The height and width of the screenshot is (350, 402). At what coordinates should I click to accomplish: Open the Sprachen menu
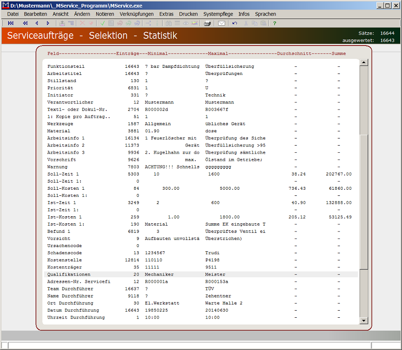pos(265,14)
